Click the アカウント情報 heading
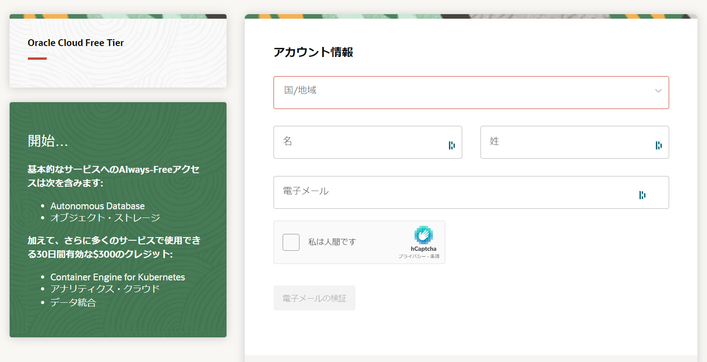Image resolution: width=707 pixels, height=362 pixels. point(313,52)
